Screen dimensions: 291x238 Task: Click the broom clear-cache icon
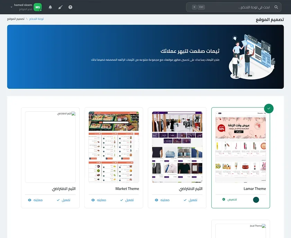click(x=60, y=7)
